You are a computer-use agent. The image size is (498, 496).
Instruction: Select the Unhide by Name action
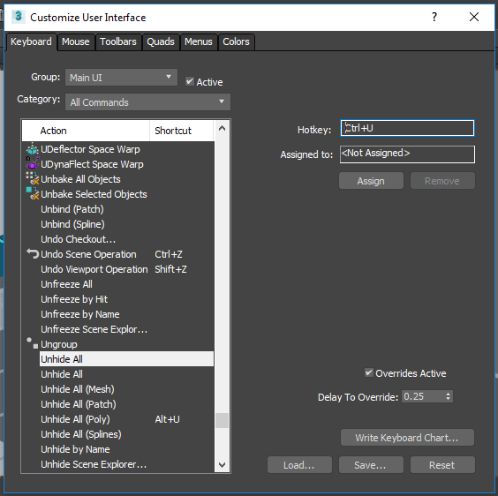click(75, 449)
